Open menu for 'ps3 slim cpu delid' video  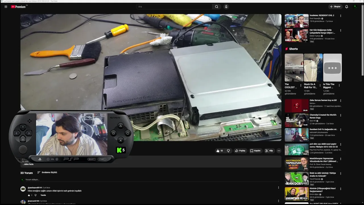click(x=340, y=144)
